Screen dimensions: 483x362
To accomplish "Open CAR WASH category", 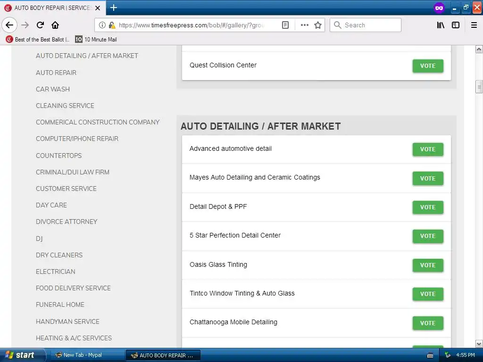I will tap(53, 89).
